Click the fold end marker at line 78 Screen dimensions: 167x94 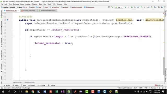click(x=12, y=69)
